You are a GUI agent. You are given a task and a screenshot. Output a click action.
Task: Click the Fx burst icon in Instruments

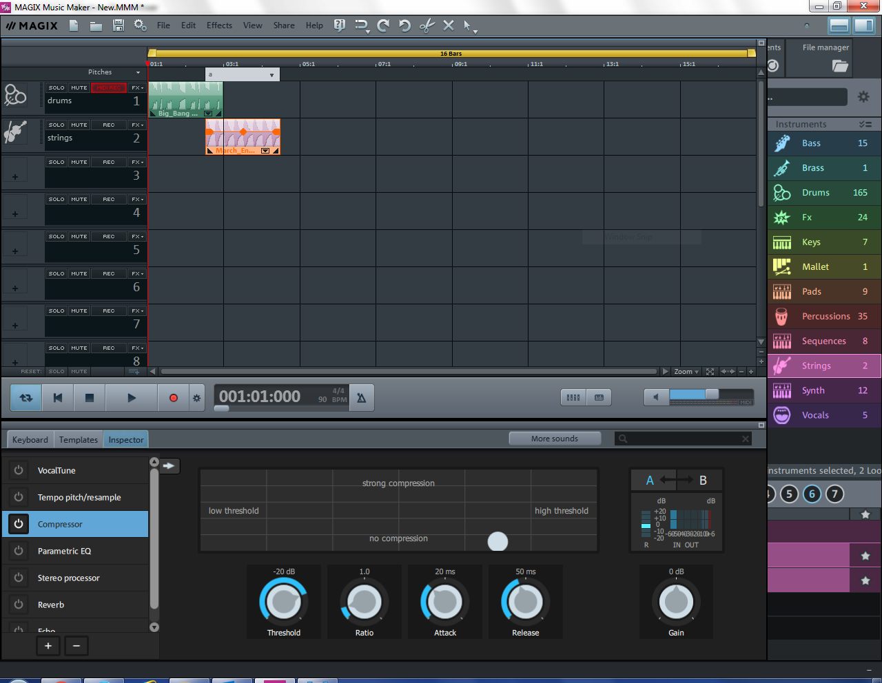click(782, 218)
